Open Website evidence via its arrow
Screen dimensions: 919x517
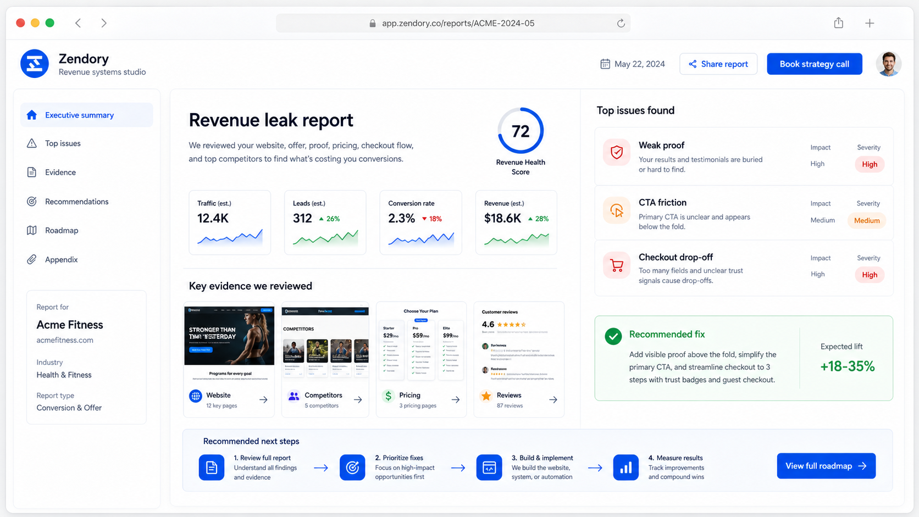263,399
